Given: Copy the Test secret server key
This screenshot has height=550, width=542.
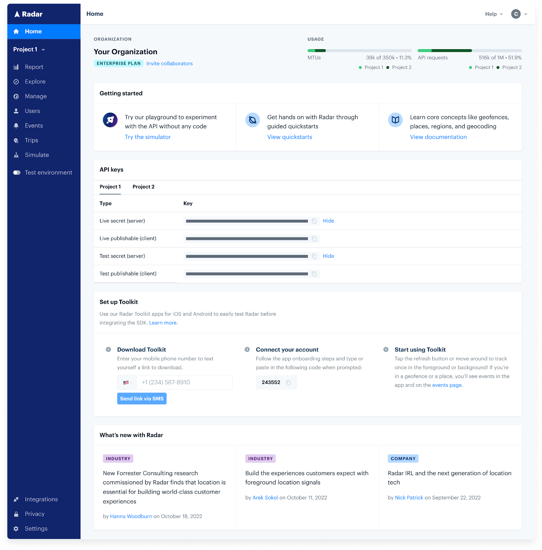Looking at the screenshot, I should coord(314,256).
